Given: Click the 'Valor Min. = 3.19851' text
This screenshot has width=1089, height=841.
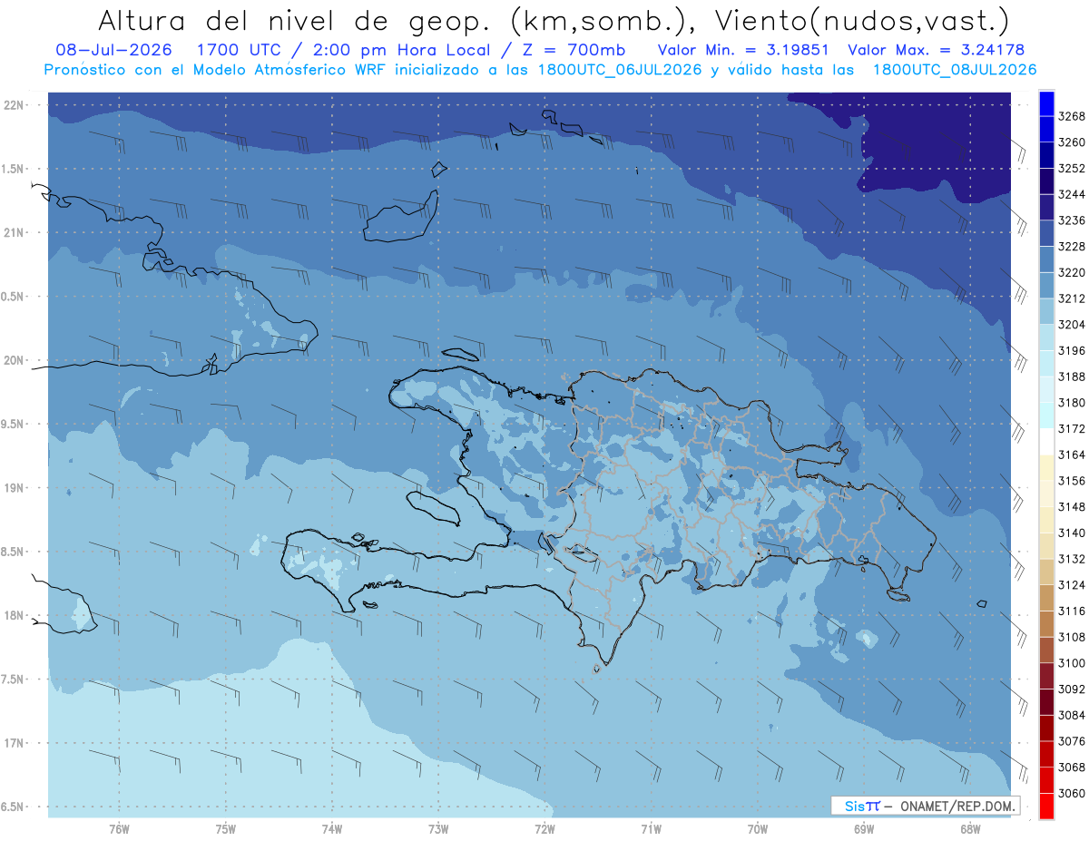Looking at the screenshot, I should tap(743, 50).
